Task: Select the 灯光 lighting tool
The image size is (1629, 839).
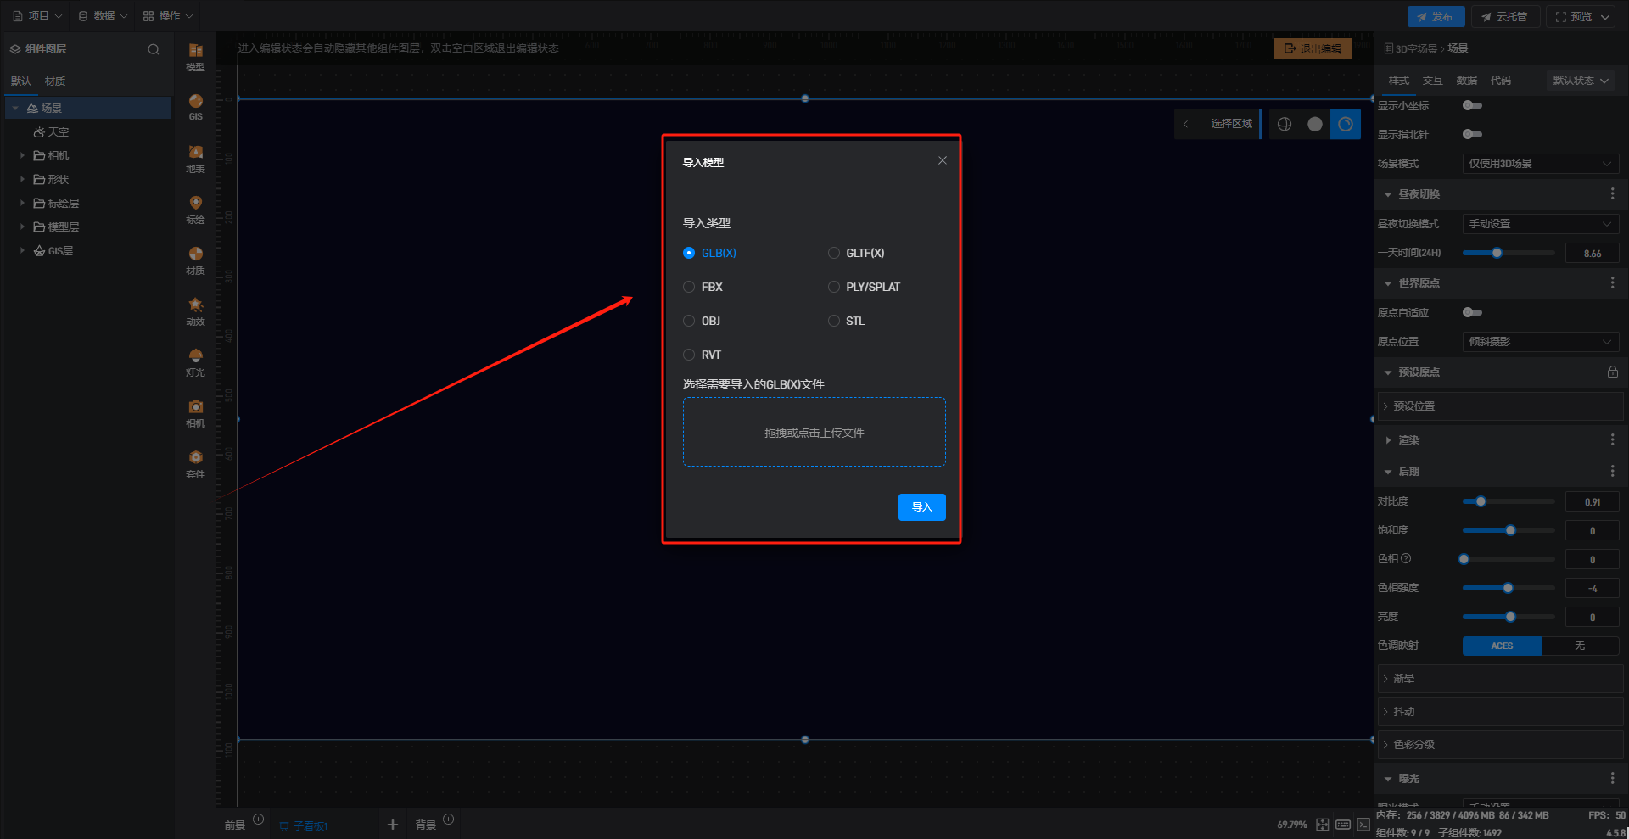Action: (195, 362)
